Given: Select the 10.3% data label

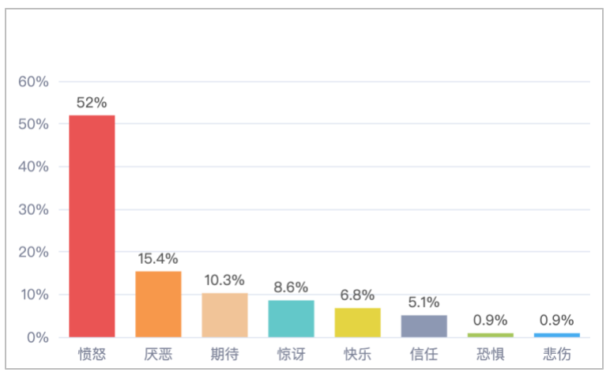Looking at the screenshot, I should pyautogui.click(x=224, y=280).
